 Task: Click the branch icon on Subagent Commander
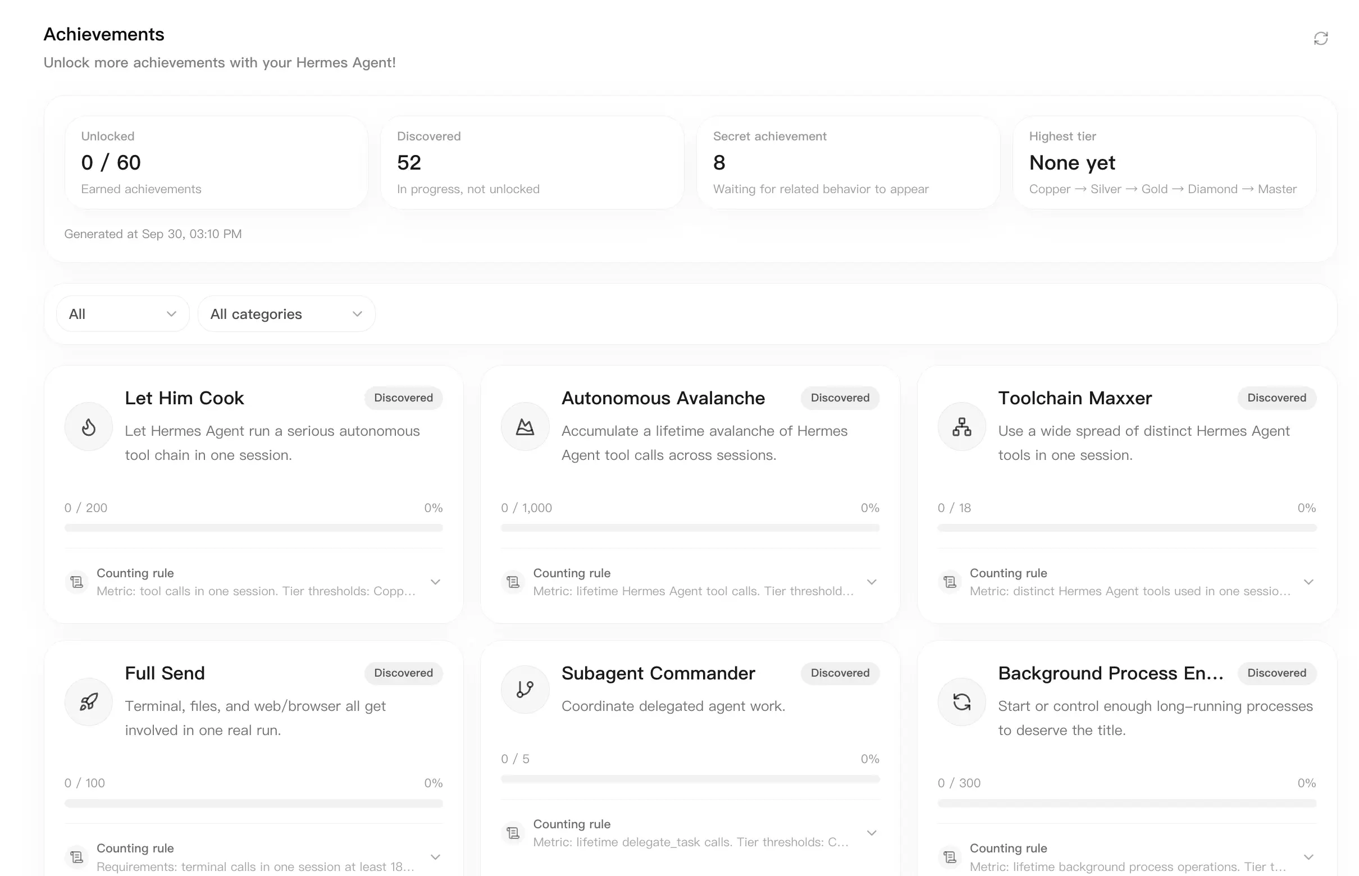[525, 690]
